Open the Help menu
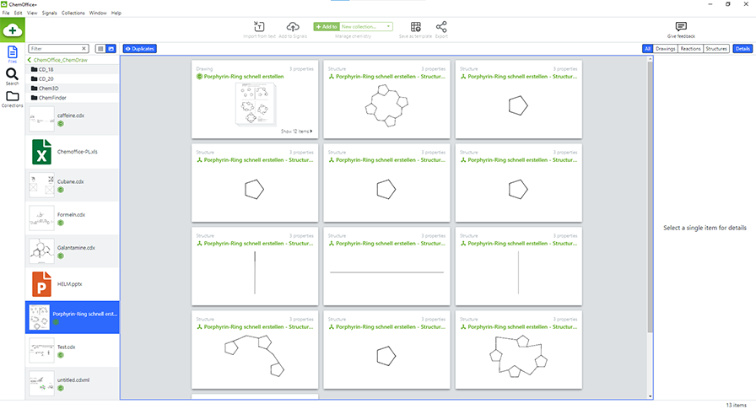The width and height of the screenshot is (756, 409). 116,13
